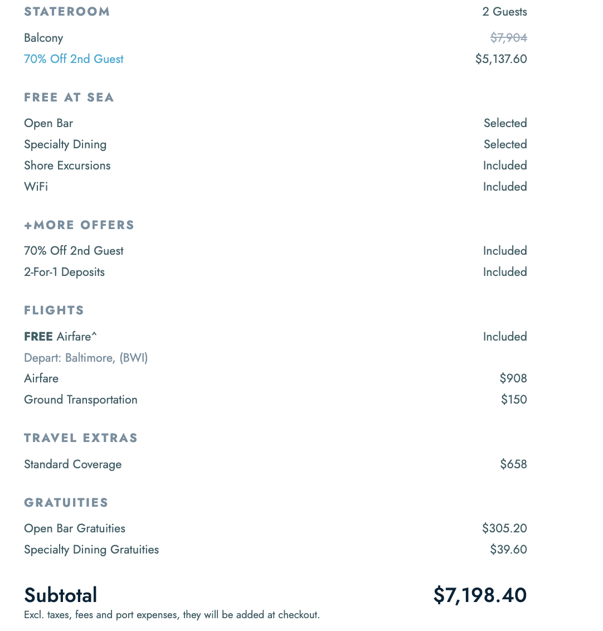Click the Open Bar Selected status
This screenshot has height=631, width=603.
pyautogui.click(x=505, y=123)
